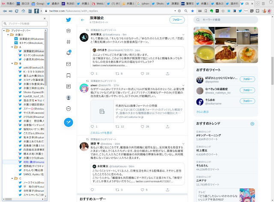Open the cfm-art.sakura.ne.jp link card
Viewport: 274px width, 202px height.
137,111
